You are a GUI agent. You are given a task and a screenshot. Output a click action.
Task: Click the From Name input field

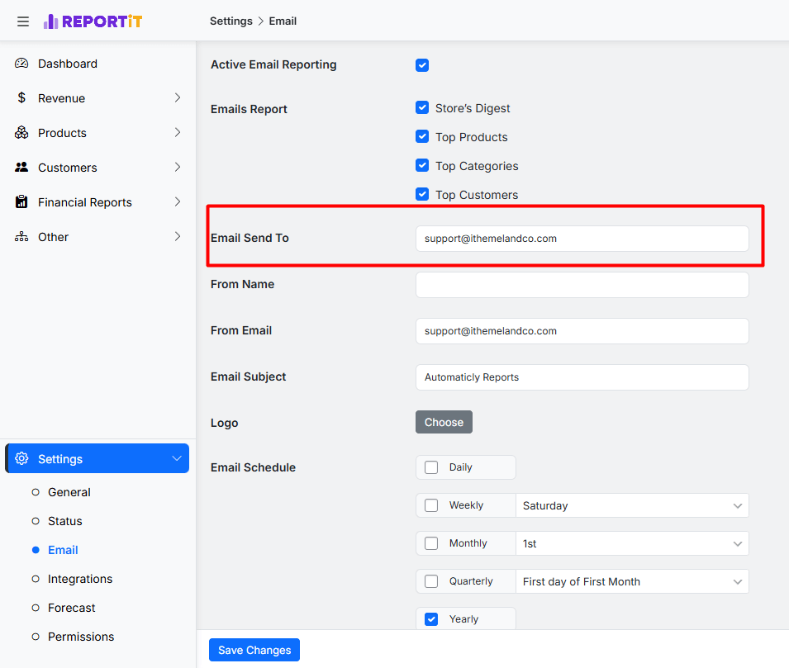582,285
